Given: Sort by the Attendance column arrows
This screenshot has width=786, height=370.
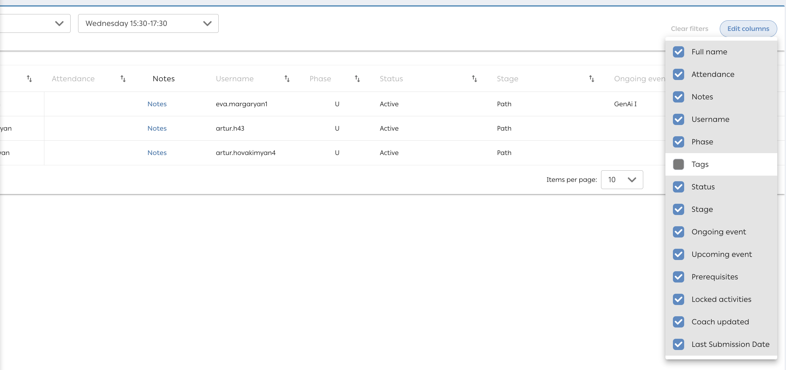Looking at the screenshot, I should 123,79.
